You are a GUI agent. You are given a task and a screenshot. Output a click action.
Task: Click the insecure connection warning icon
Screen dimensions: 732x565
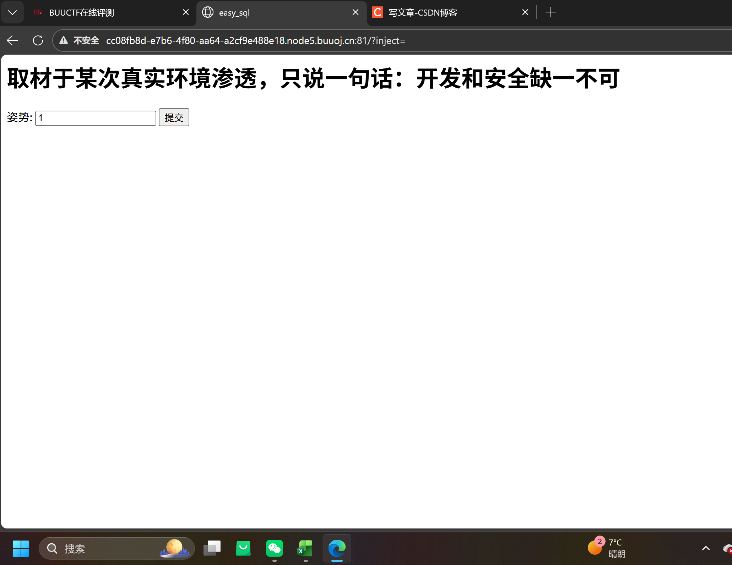pos(63,40)
